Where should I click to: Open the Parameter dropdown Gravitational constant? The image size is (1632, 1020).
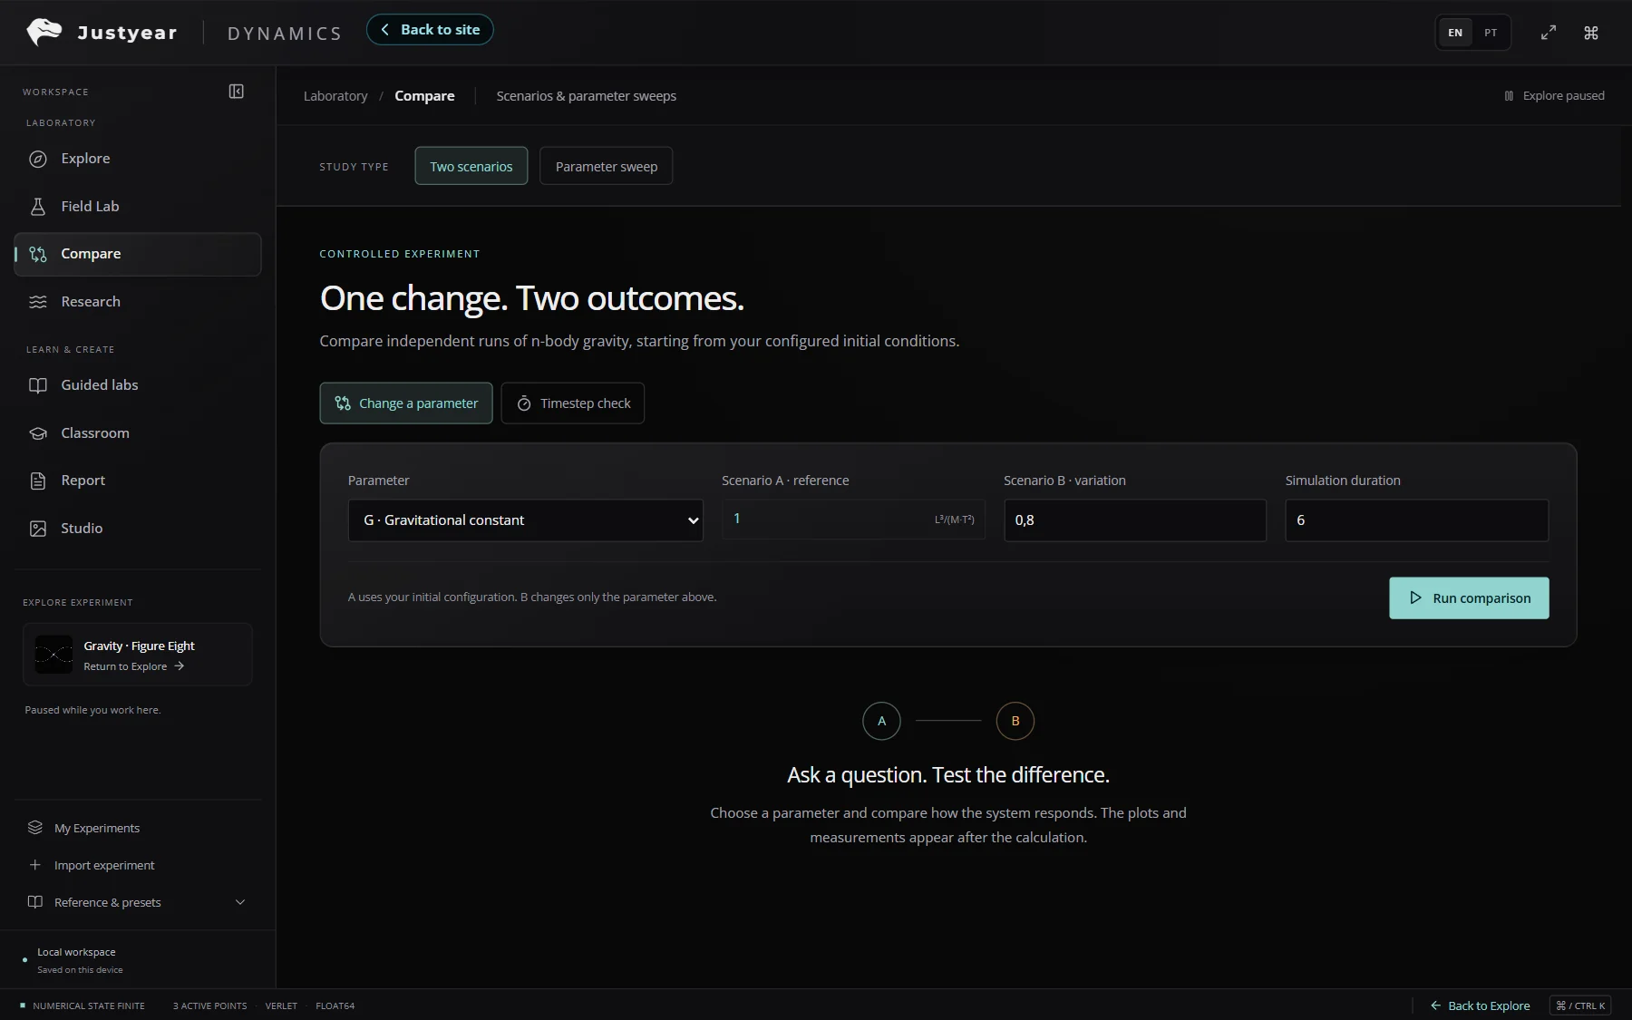[526, 520]
